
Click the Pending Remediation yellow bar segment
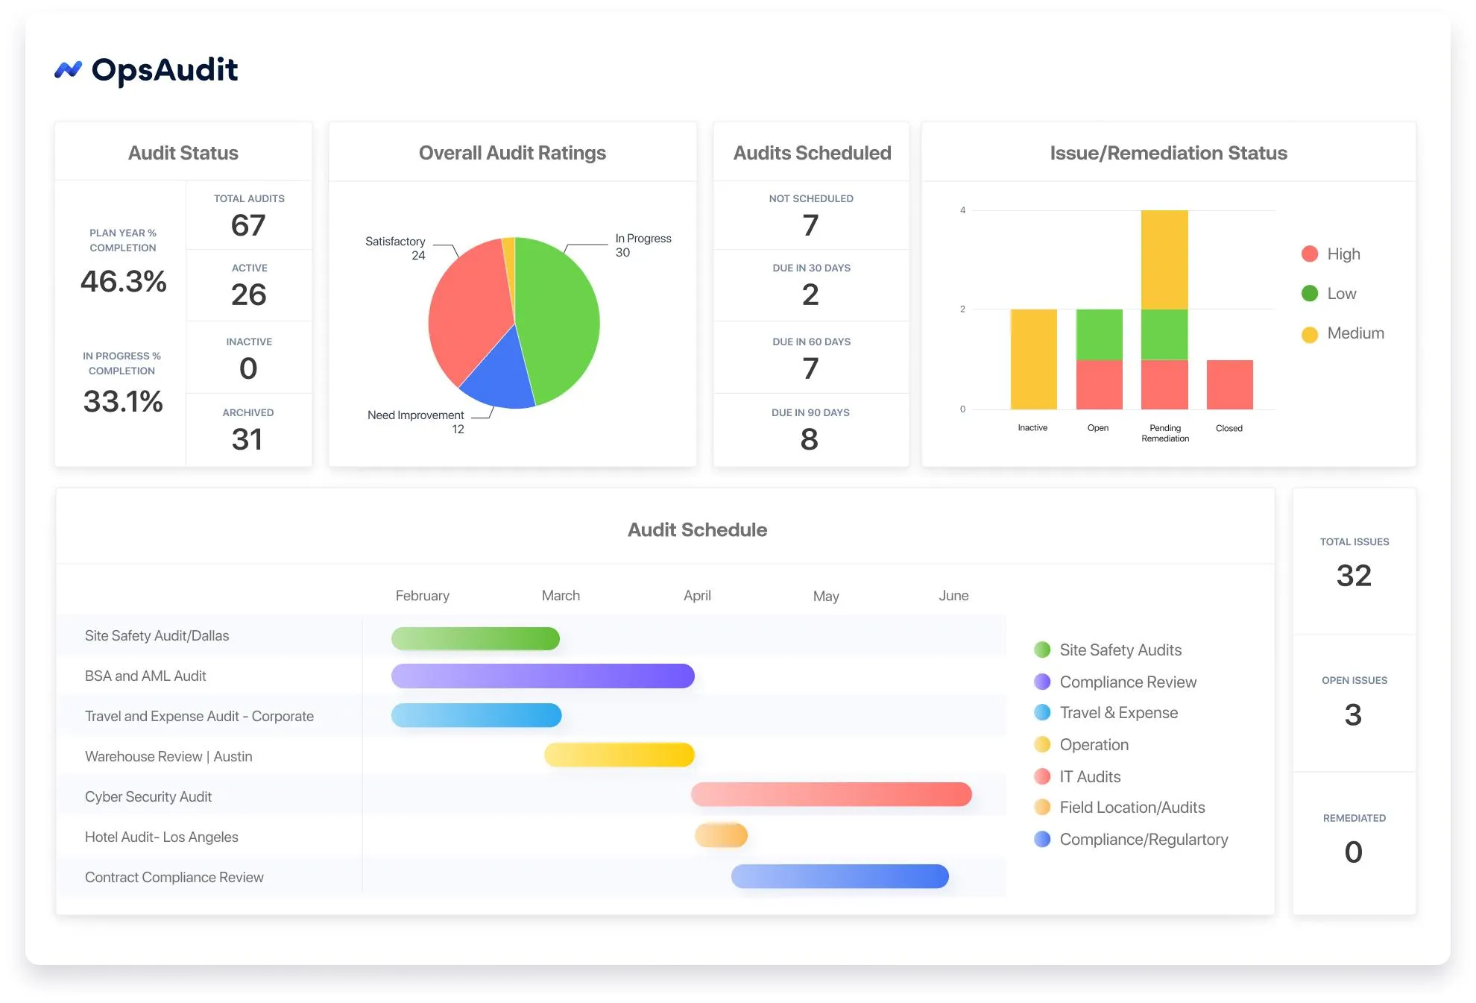(1164, 260)
